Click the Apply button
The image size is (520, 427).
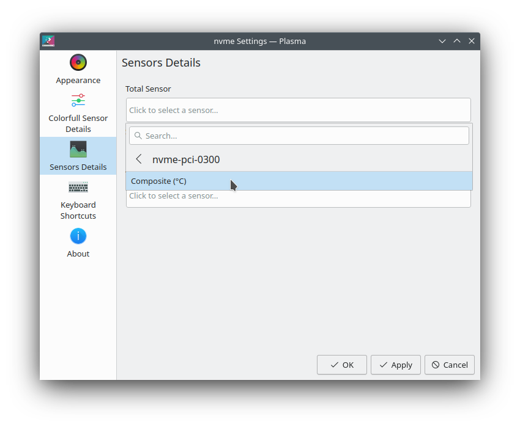395,365
